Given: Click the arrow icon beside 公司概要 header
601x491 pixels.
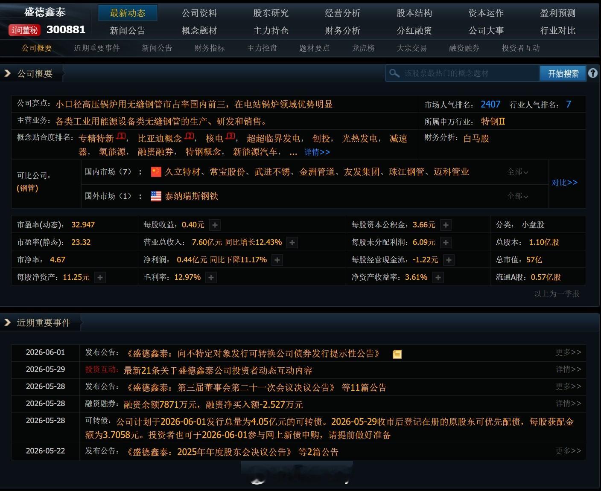Looking at the screenshot, I should [7, 73].
